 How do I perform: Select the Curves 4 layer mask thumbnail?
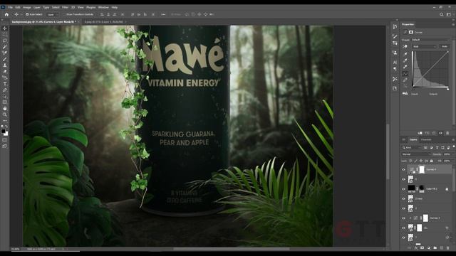click(x=422, y=169)
